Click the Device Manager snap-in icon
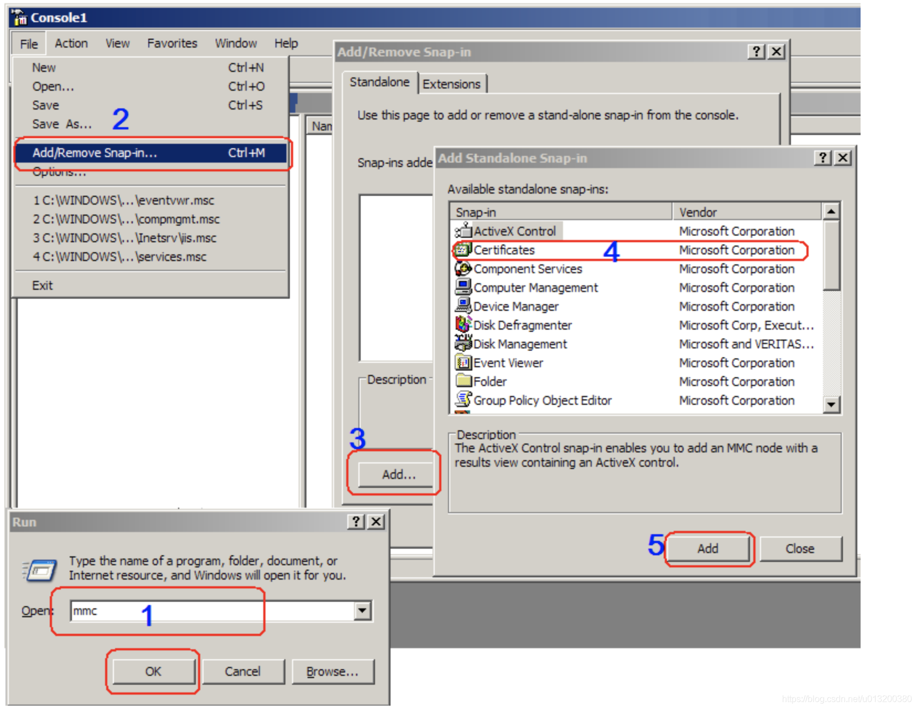The width and height of the screenshot is (917, 709). pos(463,306)
